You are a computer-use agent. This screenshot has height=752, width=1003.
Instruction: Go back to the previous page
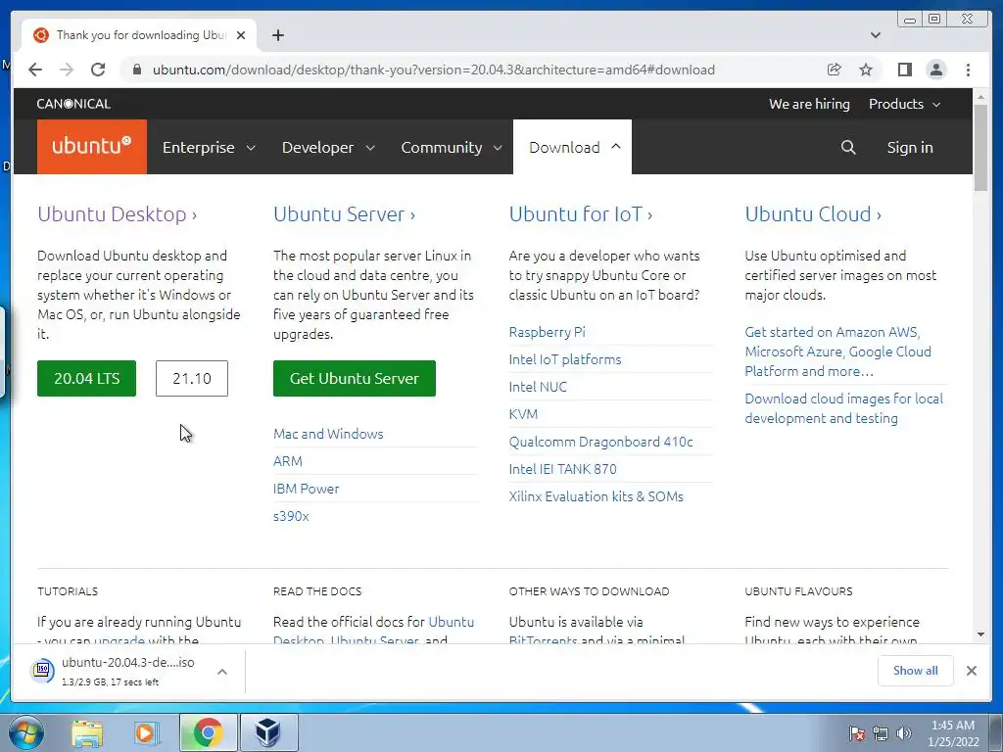35,70
